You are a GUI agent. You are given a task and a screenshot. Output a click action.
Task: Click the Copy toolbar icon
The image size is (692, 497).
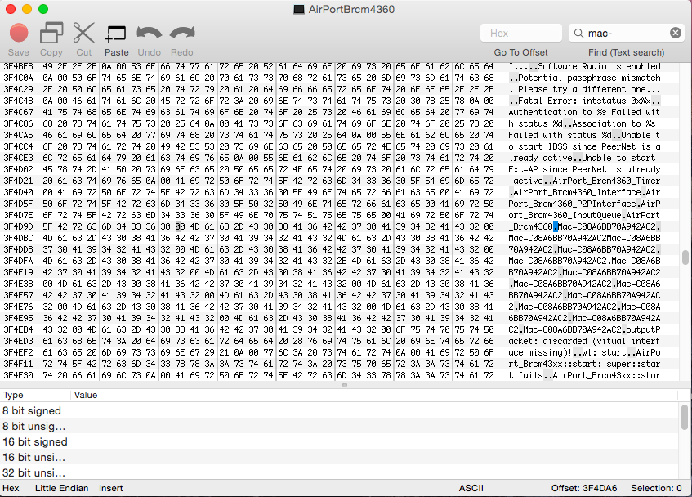[51, 33]
